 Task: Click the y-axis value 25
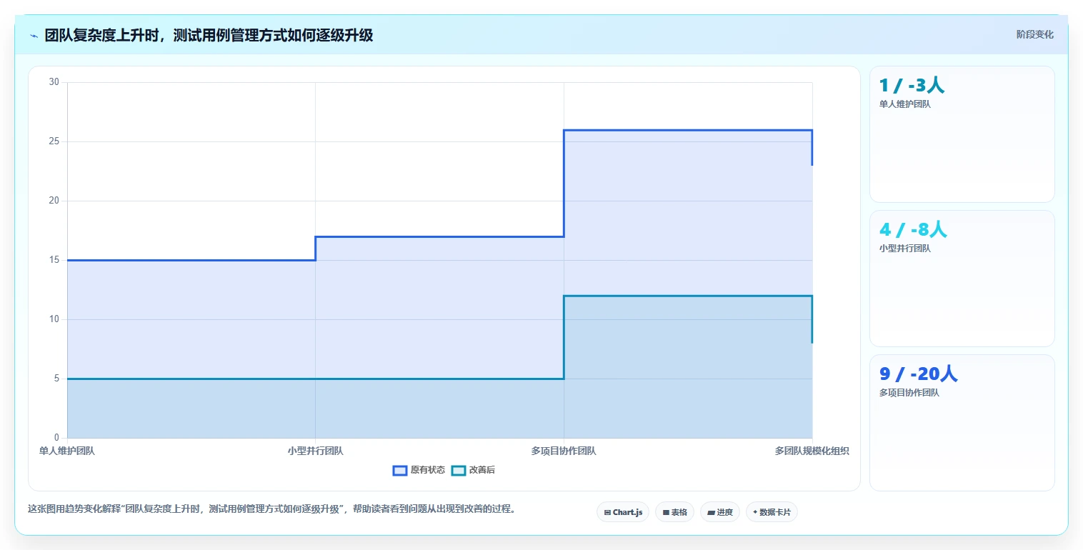(54, 141)
